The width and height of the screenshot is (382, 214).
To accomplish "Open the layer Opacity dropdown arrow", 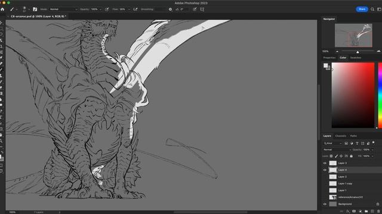I will click(x=372, y=150).
